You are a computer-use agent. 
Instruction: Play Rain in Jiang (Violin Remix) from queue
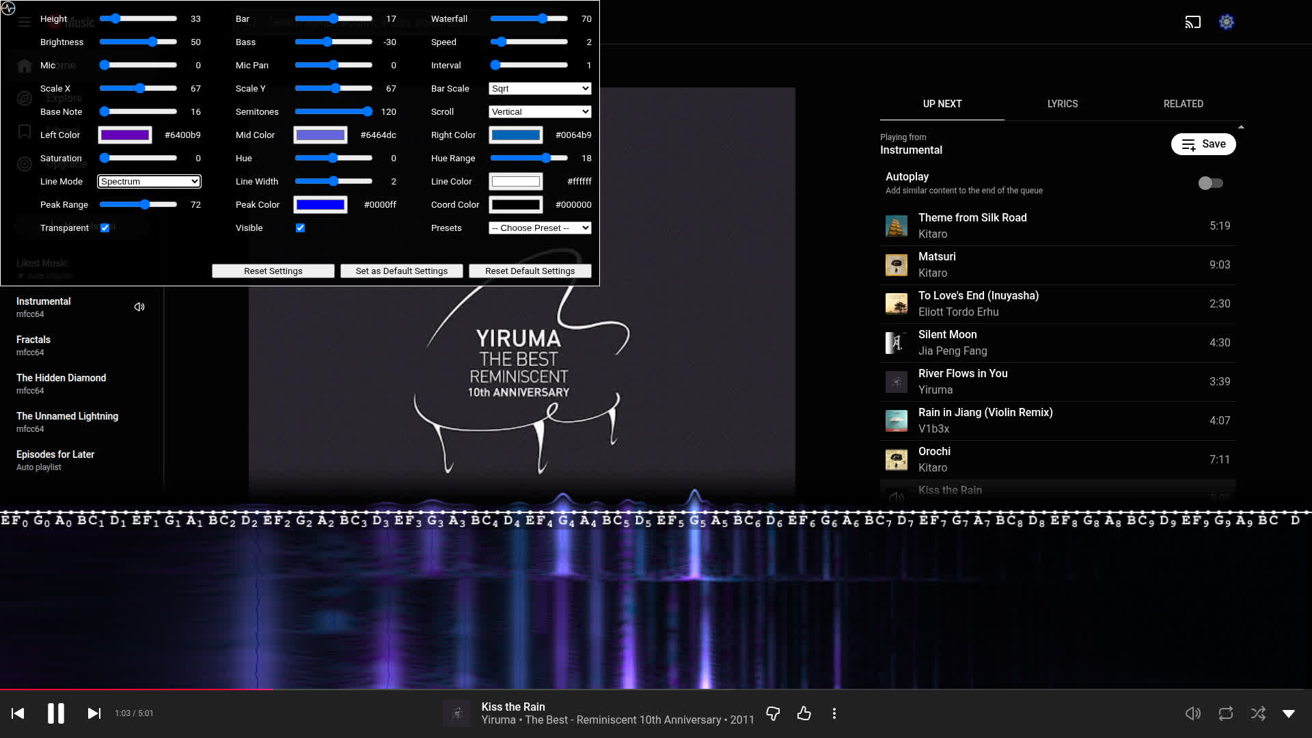point(1058,421)
